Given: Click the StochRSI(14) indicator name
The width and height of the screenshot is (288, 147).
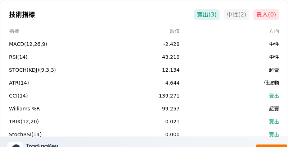Looking at the screenshot, I should coord(25,134).
